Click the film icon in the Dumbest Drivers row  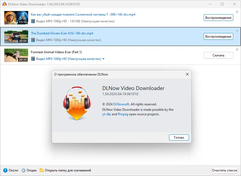coord(33,40)
